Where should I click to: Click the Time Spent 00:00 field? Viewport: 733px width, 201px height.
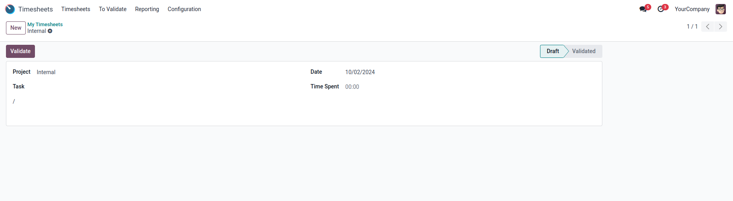pyautogui.click(x=352, y=87)
